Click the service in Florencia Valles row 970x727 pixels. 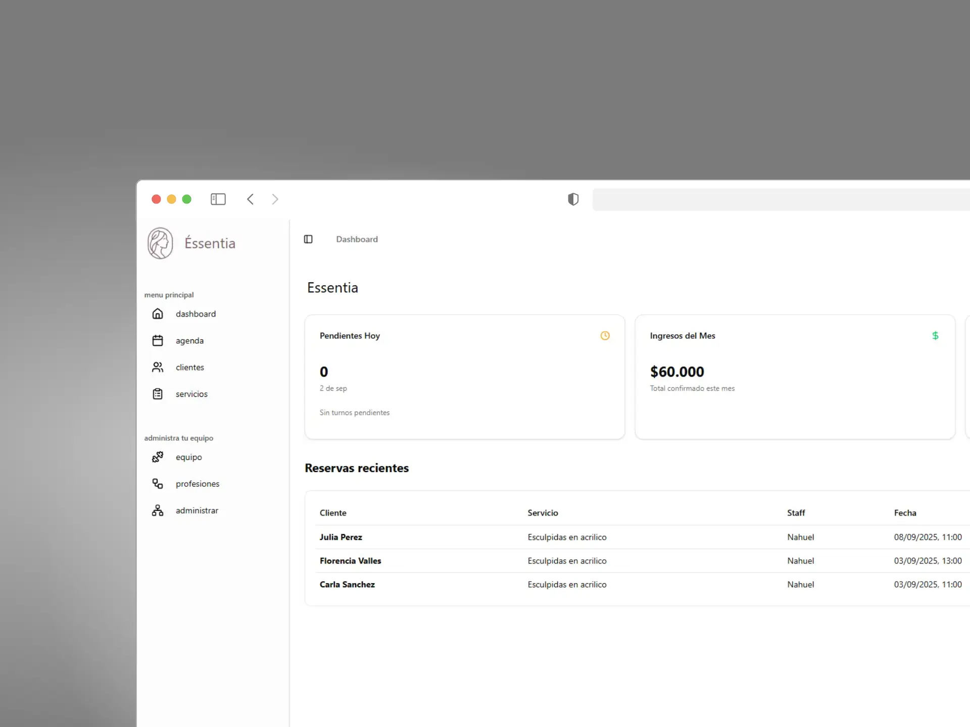[x=567, y=561]
